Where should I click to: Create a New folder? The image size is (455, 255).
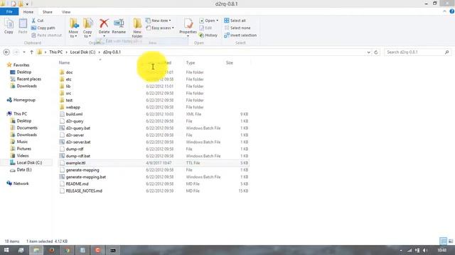[x=137, y=28]
